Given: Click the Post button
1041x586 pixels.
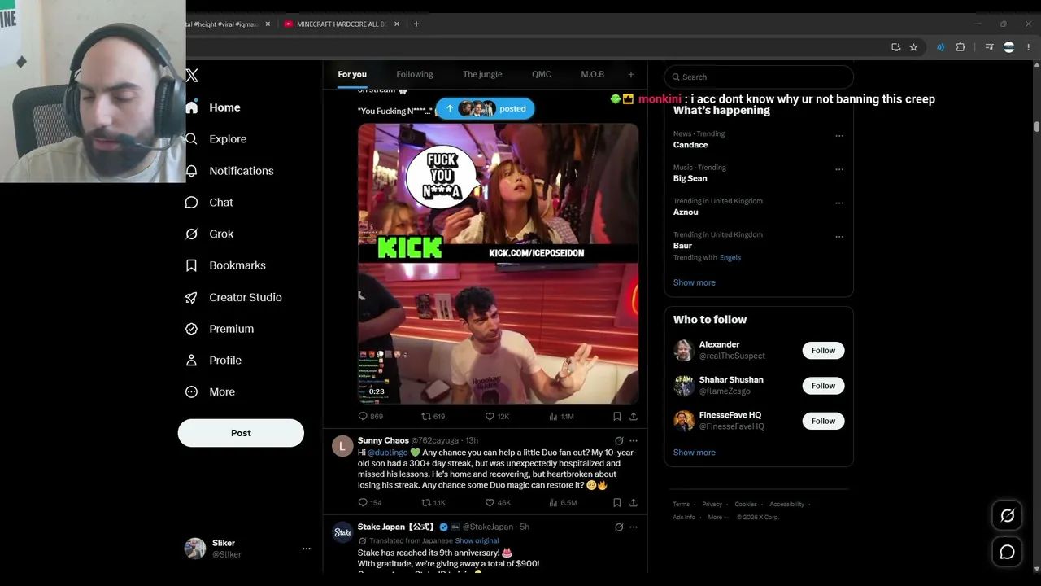Looking at the screenshot, I should pos(241,433).
